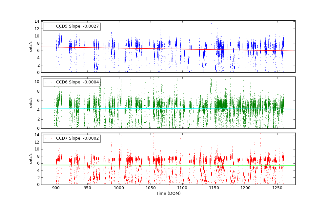Click the CCD5 Slope legend box

pyautogui.click(x=72, y=26)
